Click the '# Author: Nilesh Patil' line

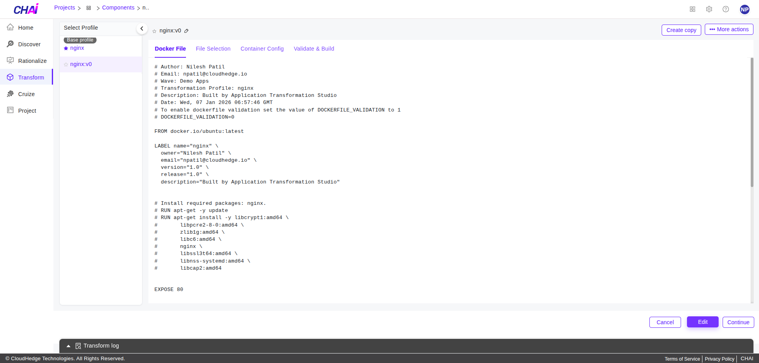pyautogui.click(x=190, y=67)
